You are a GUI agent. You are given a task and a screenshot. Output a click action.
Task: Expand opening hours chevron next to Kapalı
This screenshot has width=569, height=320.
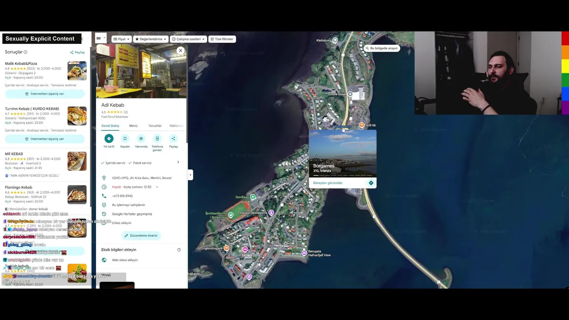[x=157, y=187]
